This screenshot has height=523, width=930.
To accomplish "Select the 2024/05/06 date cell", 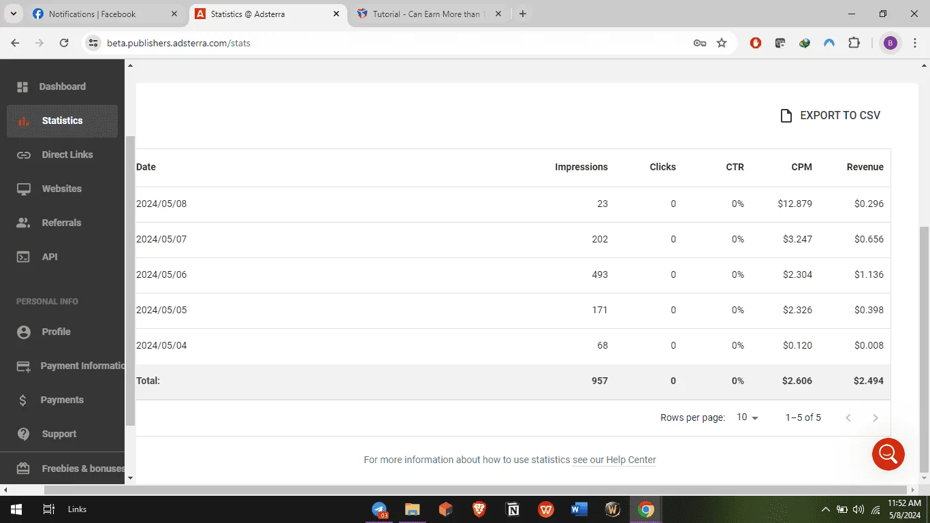I will tap(161, 274).
